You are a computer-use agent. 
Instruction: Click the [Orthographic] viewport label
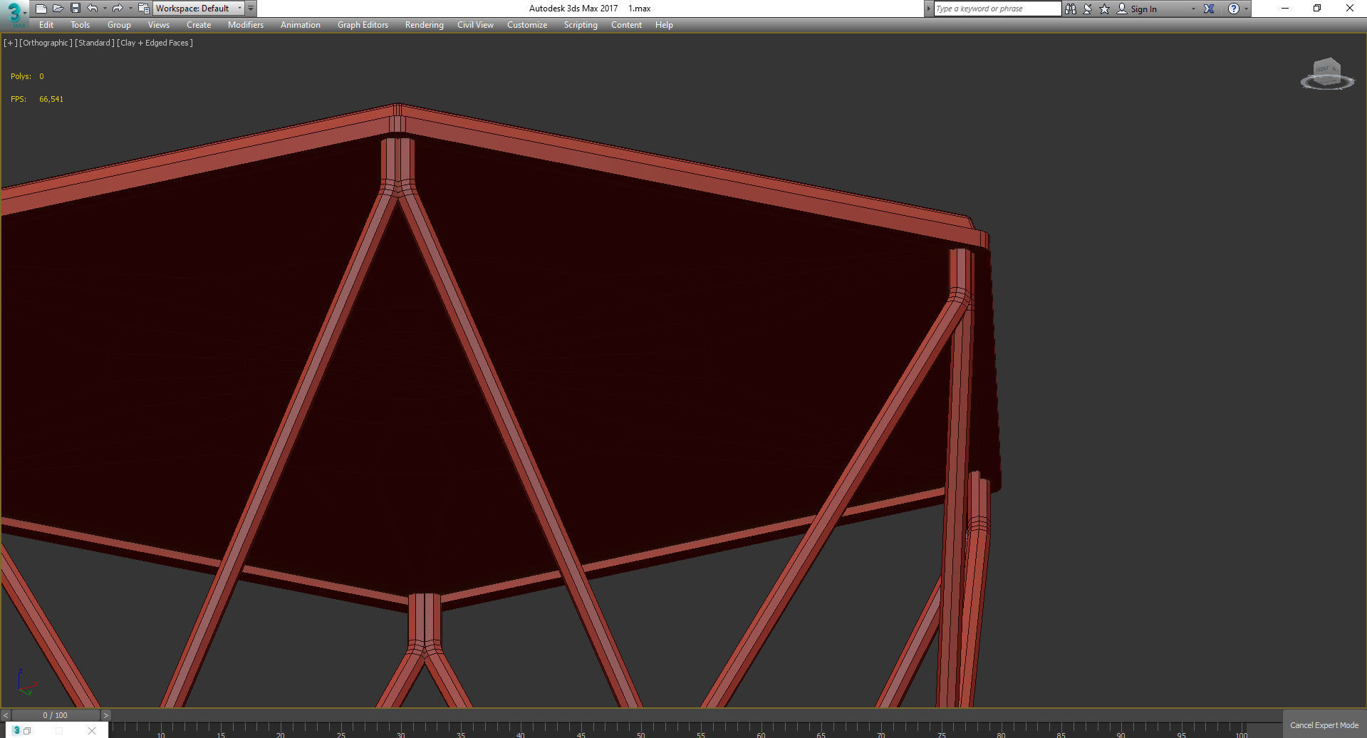(x=46, y=43)
